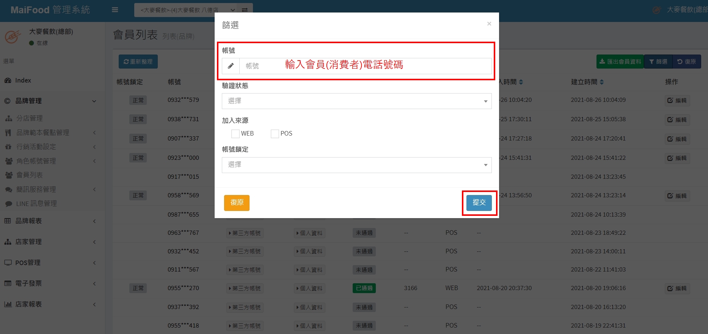Click the 建立時間 column sort icon
The height and width of the screenshot is (334, 708).
602,82
